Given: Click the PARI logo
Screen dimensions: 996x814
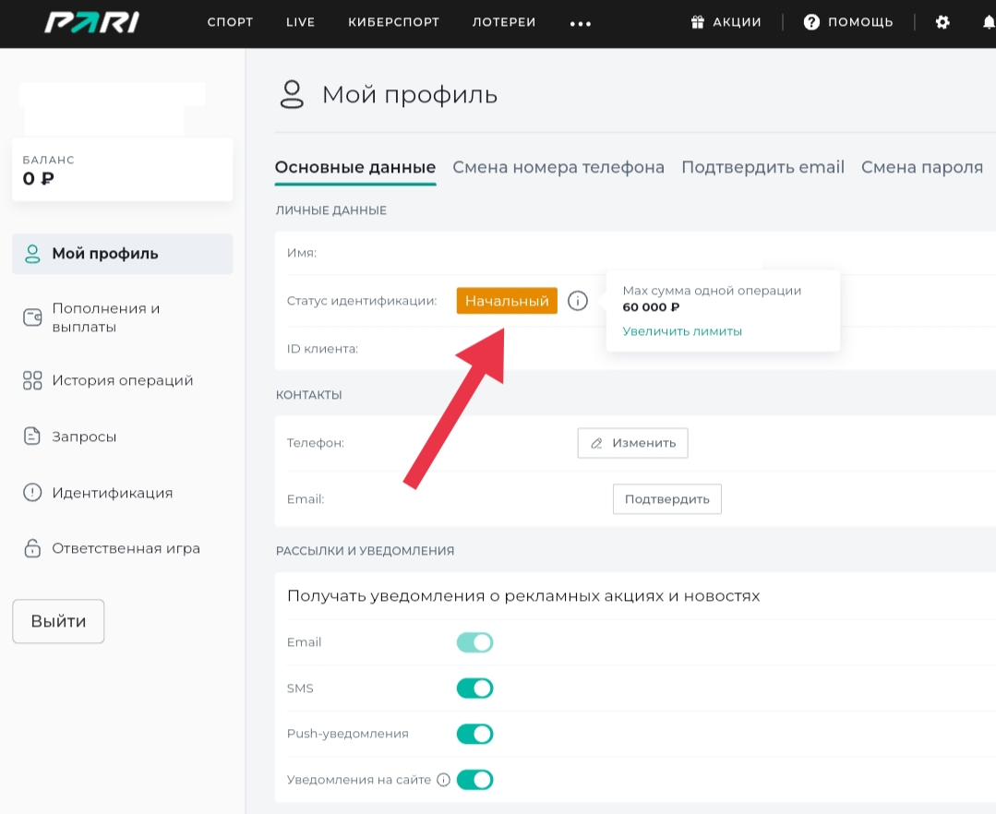Looking at the screenshot, I should point(91,22).
